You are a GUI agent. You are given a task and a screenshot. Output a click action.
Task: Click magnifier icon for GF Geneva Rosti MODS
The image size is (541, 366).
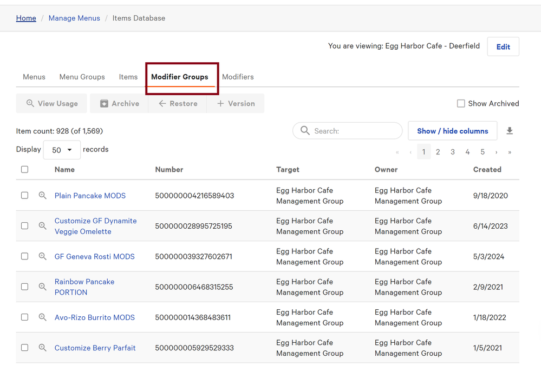(x=42, y=257)
